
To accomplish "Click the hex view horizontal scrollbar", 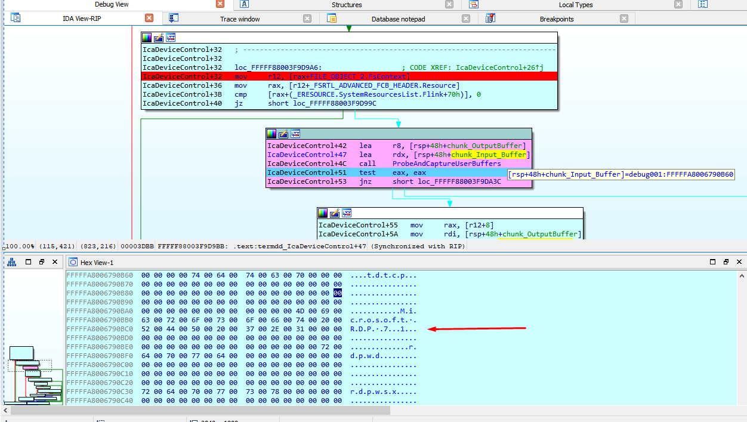I will coord(200,411).
